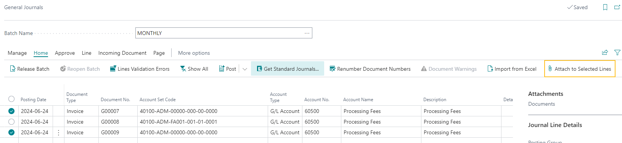
Task: Open the filter pane icon
Action: pyautogui.click(x=617, y=52)
